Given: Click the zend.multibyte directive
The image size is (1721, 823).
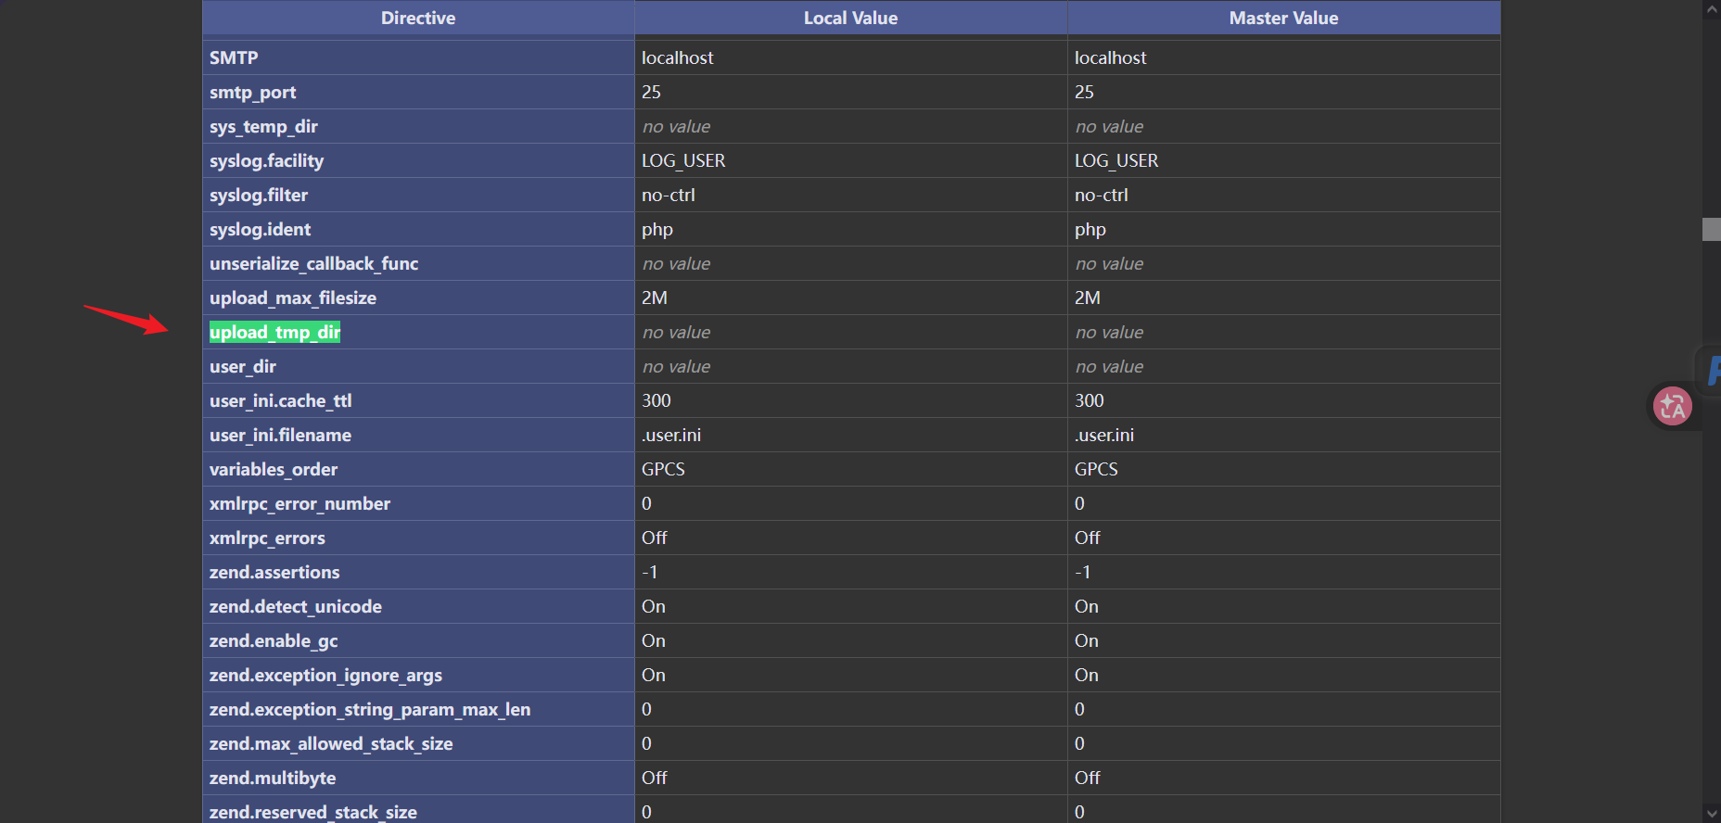Looking at the screenshot, I should click(273, 778).
